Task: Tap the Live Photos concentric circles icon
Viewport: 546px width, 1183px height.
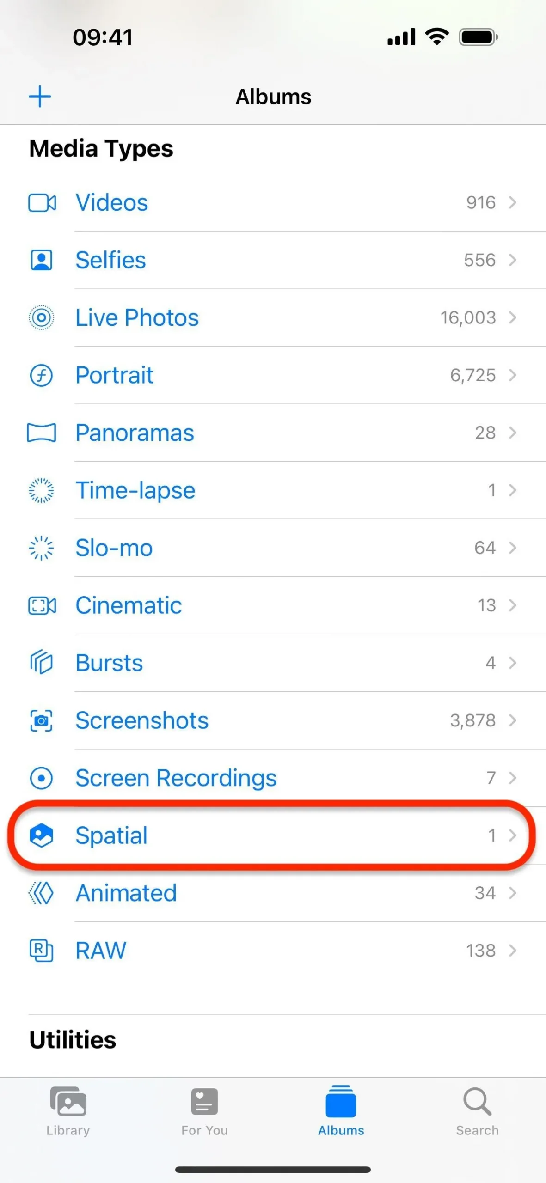Action: tap(42, 317)
